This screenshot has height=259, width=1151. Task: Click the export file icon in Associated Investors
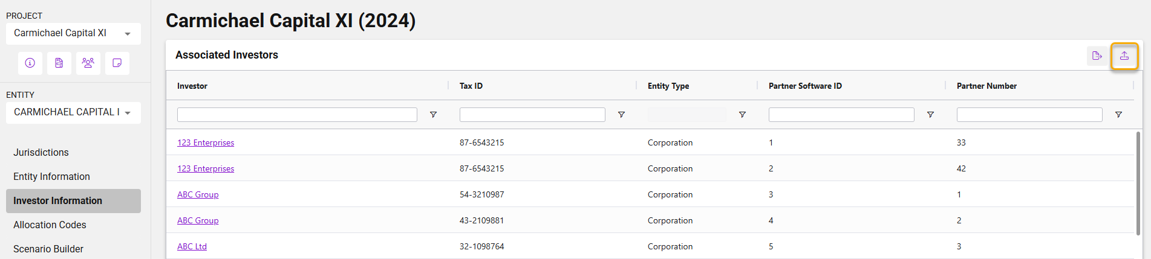point(1097,56)
